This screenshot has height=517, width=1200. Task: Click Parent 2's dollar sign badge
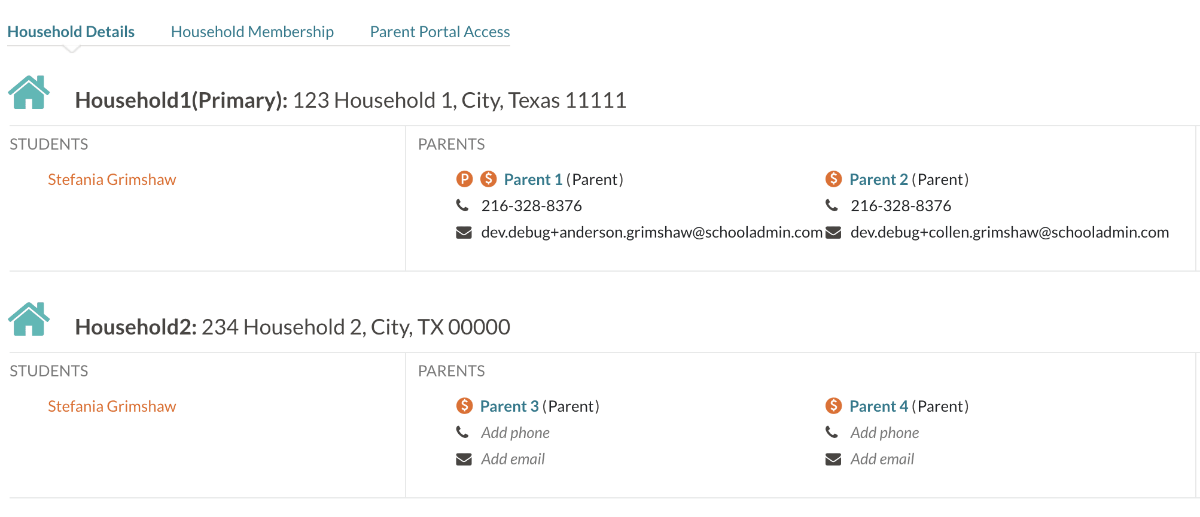[833, 179]
